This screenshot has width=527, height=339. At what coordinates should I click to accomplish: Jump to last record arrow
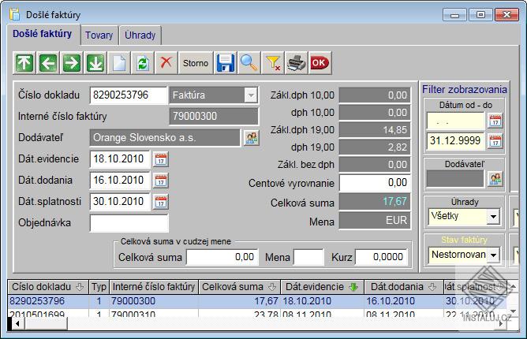[94, 61]
